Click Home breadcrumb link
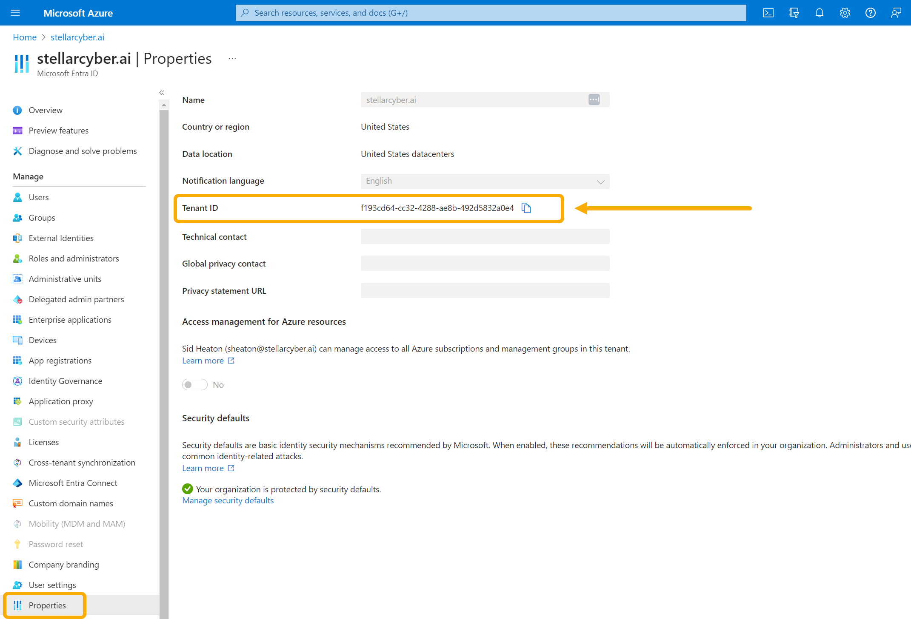This screenshot has height=619, width=911. 25,37
